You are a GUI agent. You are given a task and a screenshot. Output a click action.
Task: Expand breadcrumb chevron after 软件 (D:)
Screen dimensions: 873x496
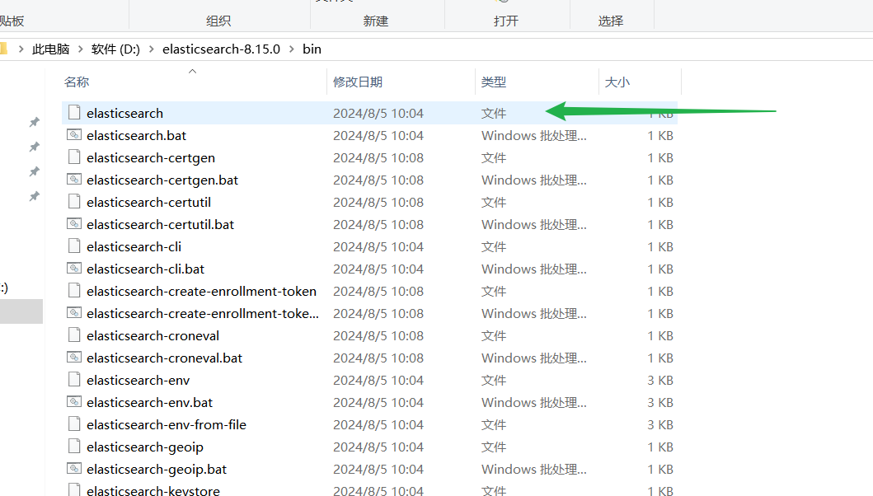point(151,49)
